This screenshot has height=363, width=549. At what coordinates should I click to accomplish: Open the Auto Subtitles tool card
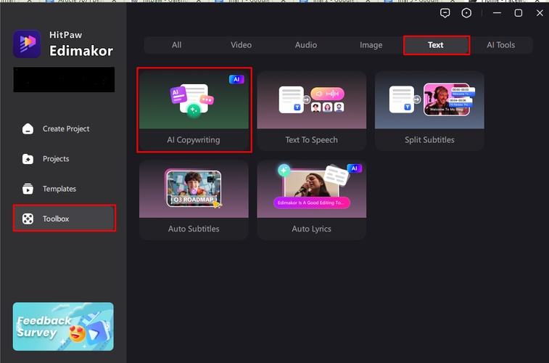click(x=194, y=200)
